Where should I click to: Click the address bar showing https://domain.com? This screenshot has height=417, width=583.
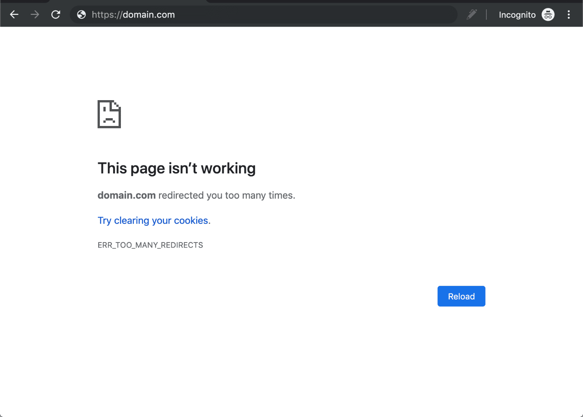coord(263,15)
